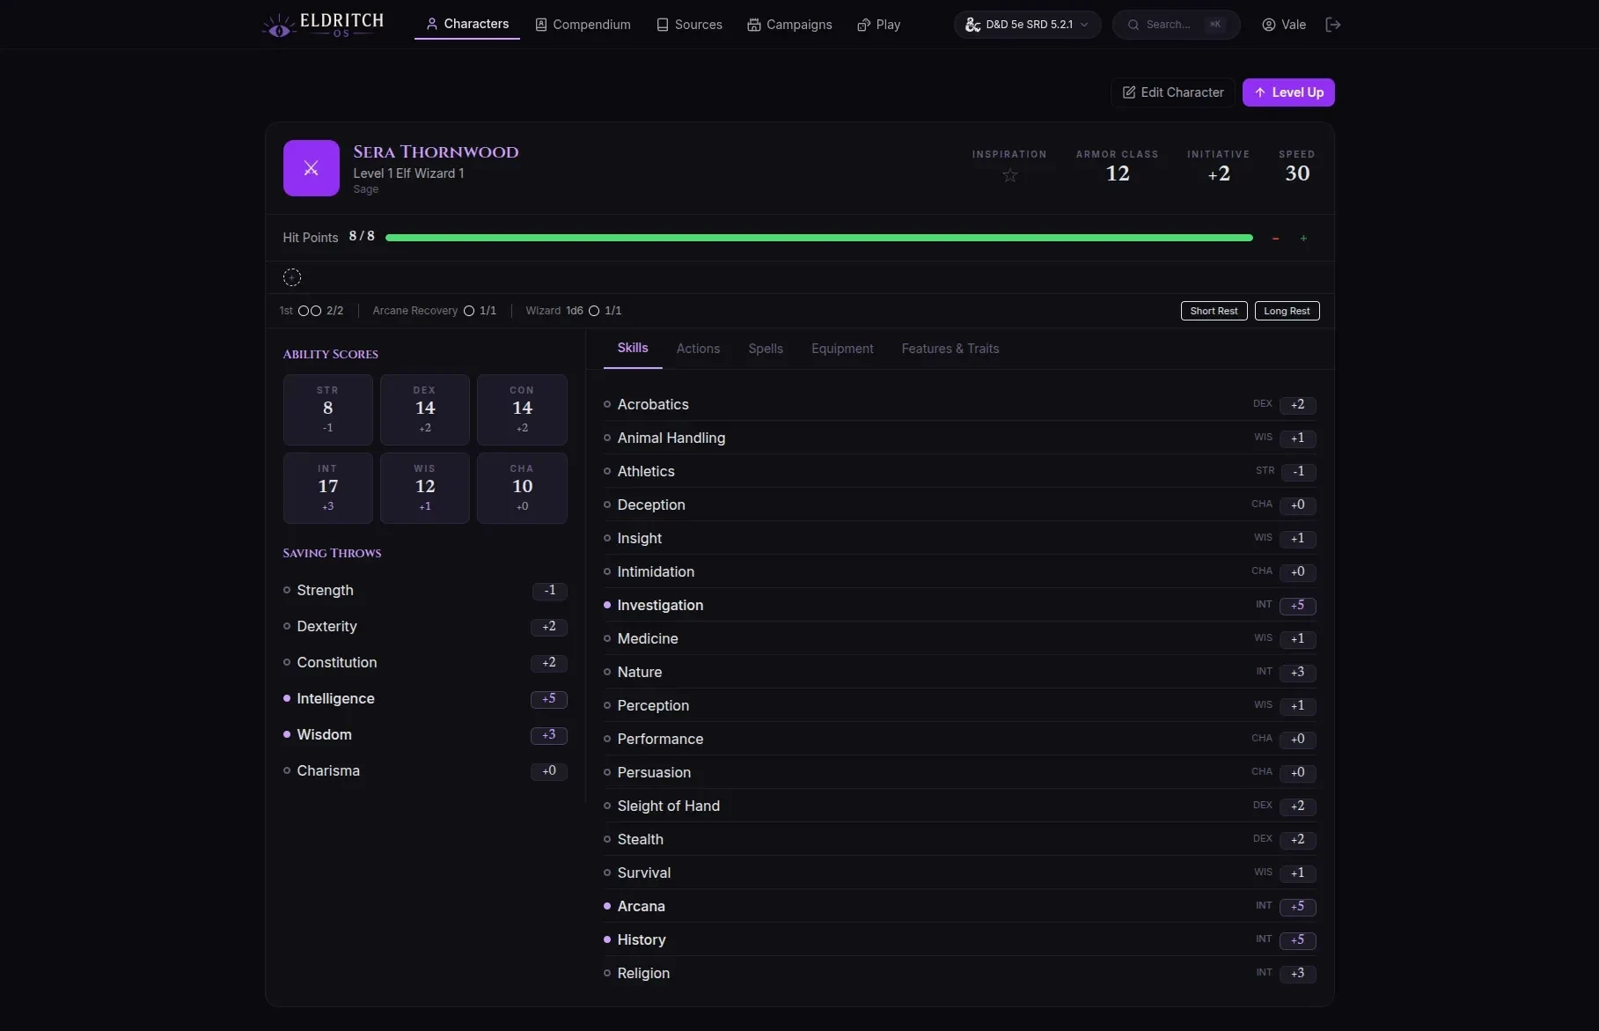
Task: Click the Level Up button
Action: pos(1288,92)
